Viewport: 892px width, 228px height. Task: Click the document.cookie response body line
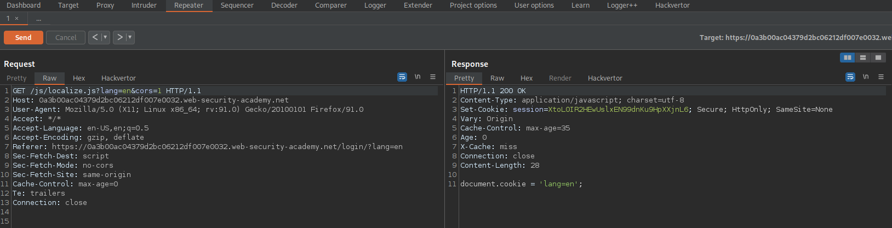[x=522, y=184]
